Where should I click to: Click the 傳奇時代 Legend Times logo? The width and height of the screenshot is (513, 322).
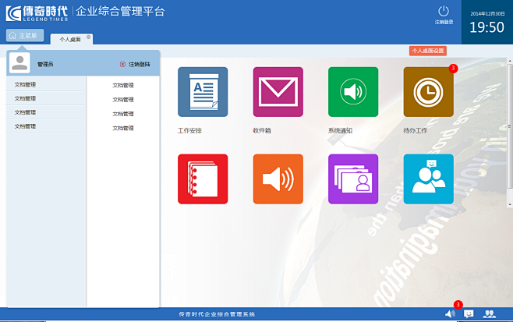(x=37, y=13)
